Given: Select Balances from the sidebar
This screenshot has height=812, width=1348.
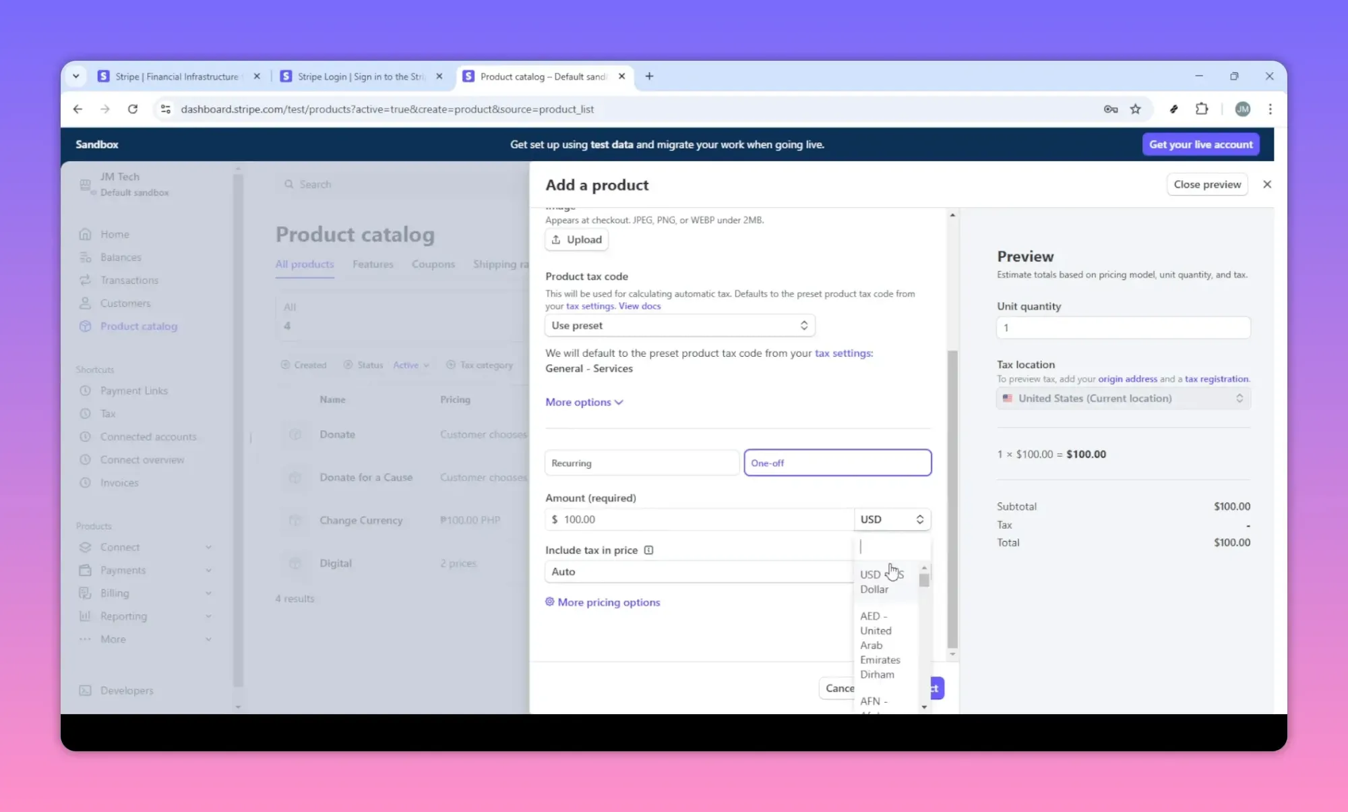Looking at the screenshot, I should coord(120,257).
